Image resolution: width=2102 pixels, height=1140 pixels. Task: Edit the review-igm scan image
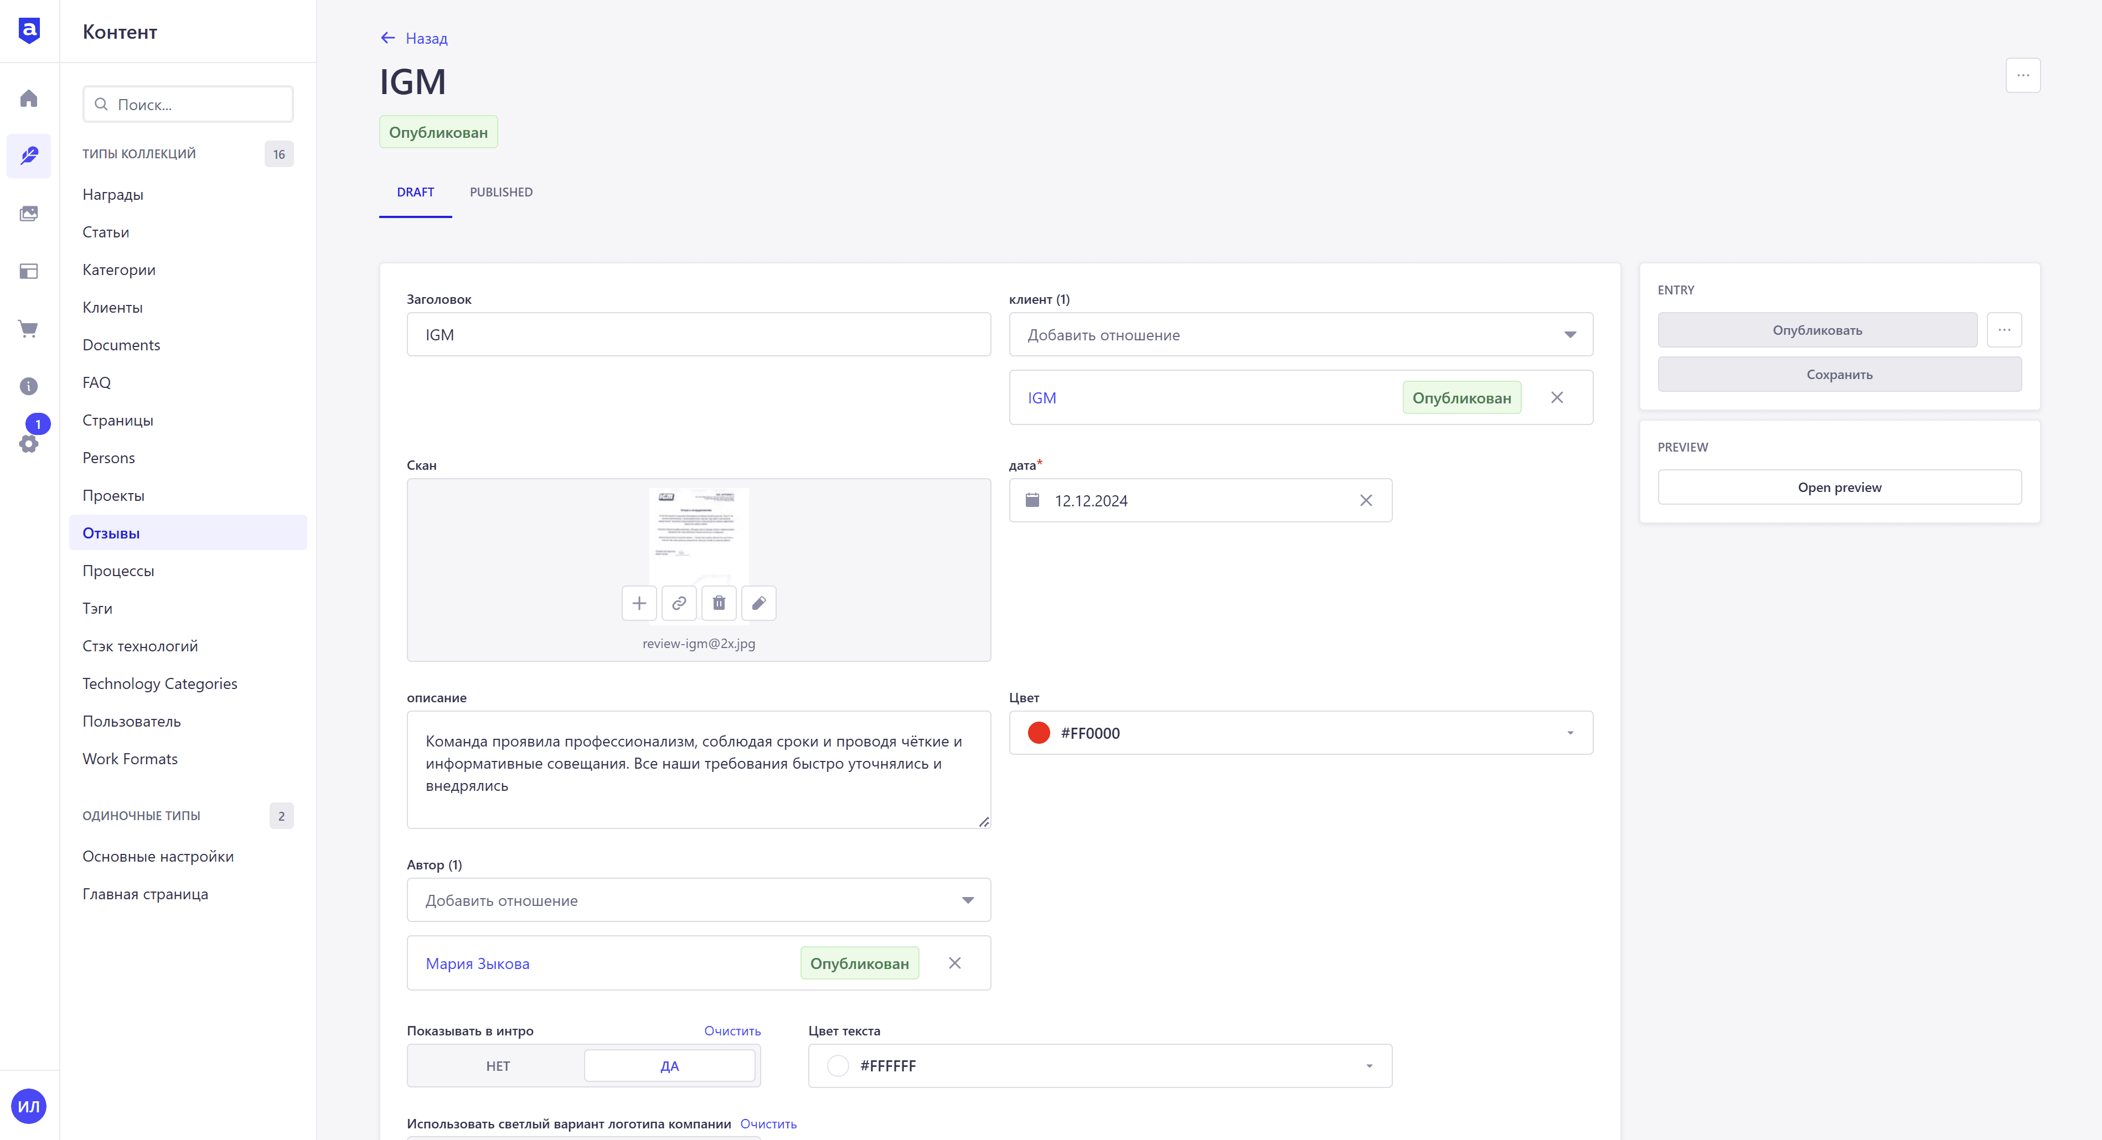click(759, 603)
